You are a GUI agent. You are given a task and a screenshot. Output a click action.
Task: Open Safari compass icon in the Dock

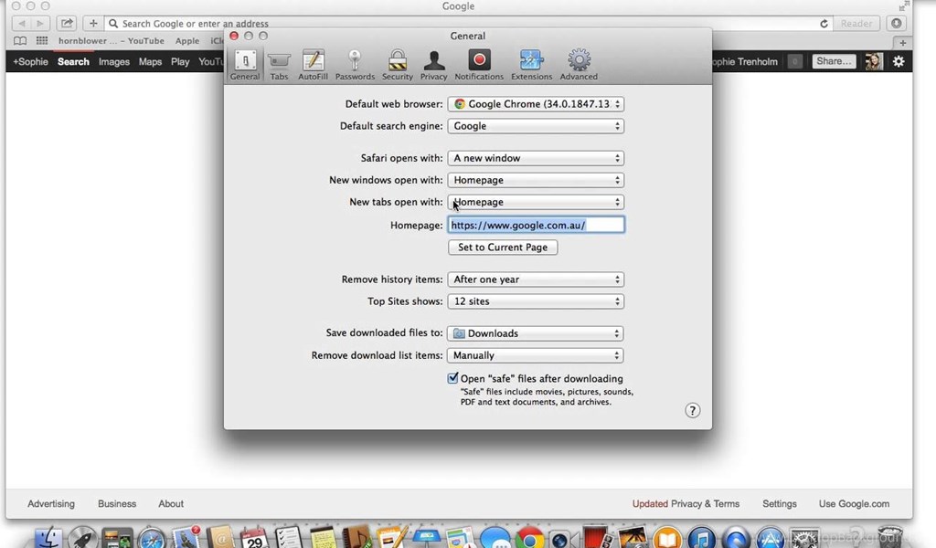[152, 539]
